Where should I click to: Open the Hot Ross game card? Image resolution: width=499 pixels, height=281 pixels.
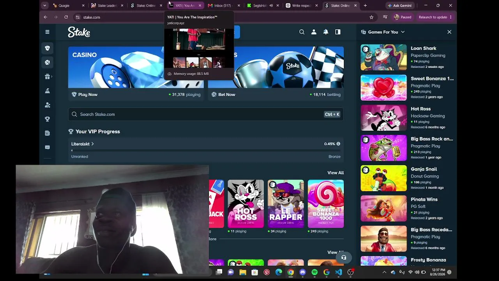[x=246, y=204]
